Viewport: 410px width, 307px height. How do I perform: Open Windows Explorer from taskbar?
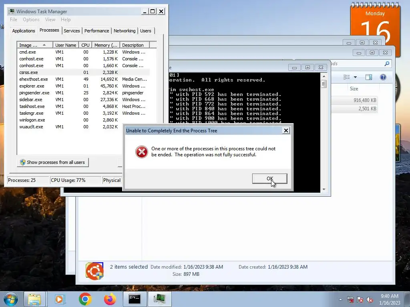[x=34, y=299]
